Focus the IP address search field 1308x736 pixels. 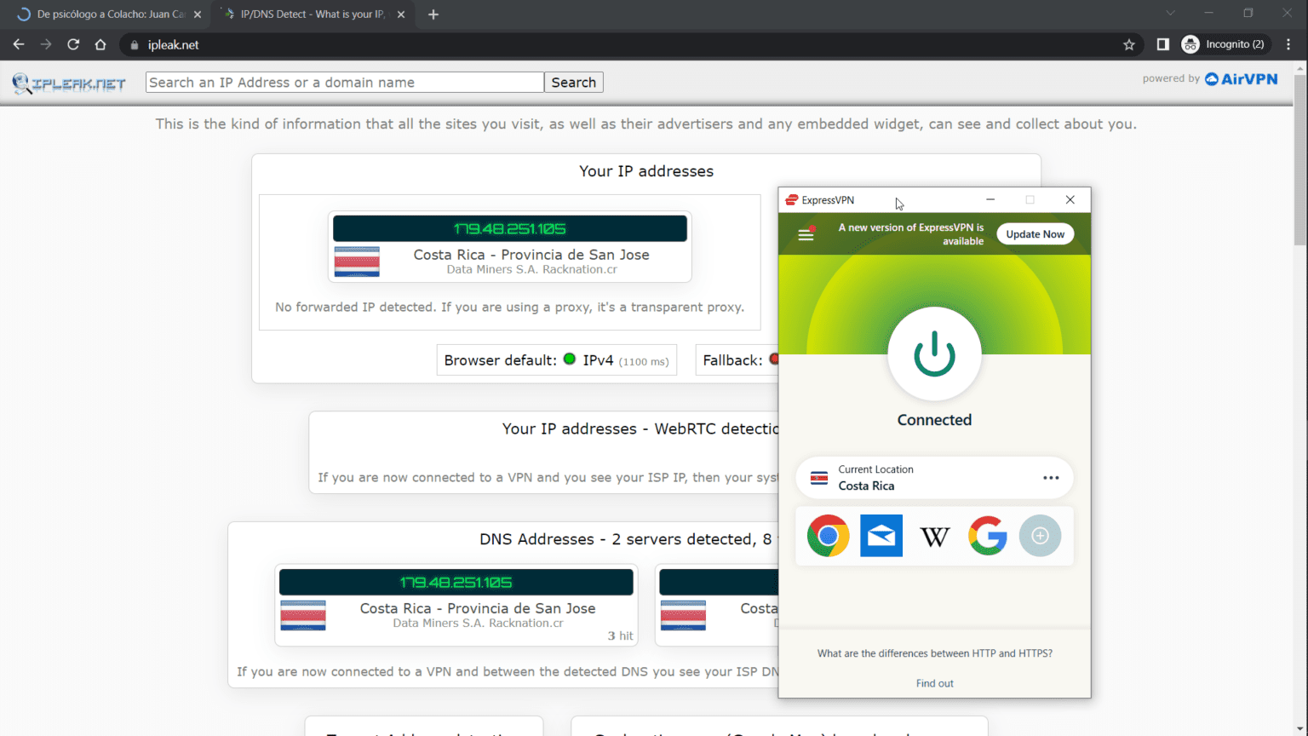tap(345, 83)
